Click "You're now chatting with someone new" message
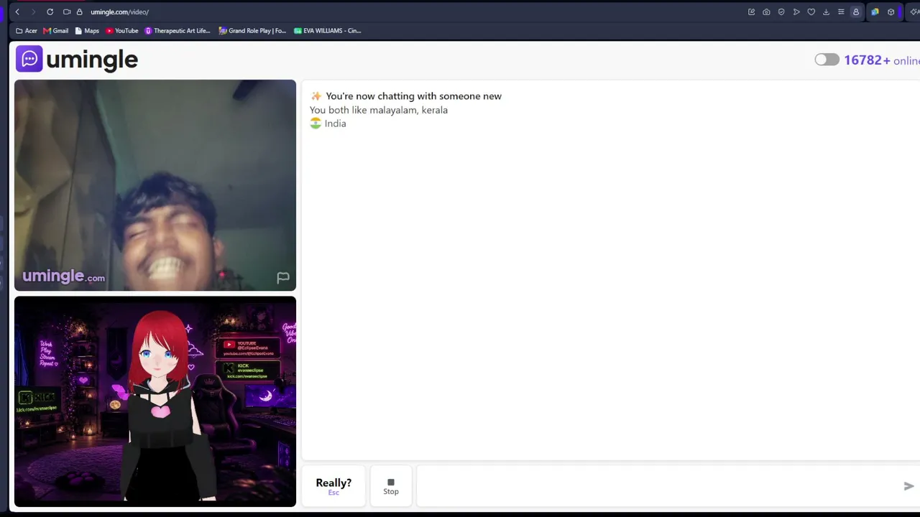Screen dimensions: 920x517 click(413, 96)
